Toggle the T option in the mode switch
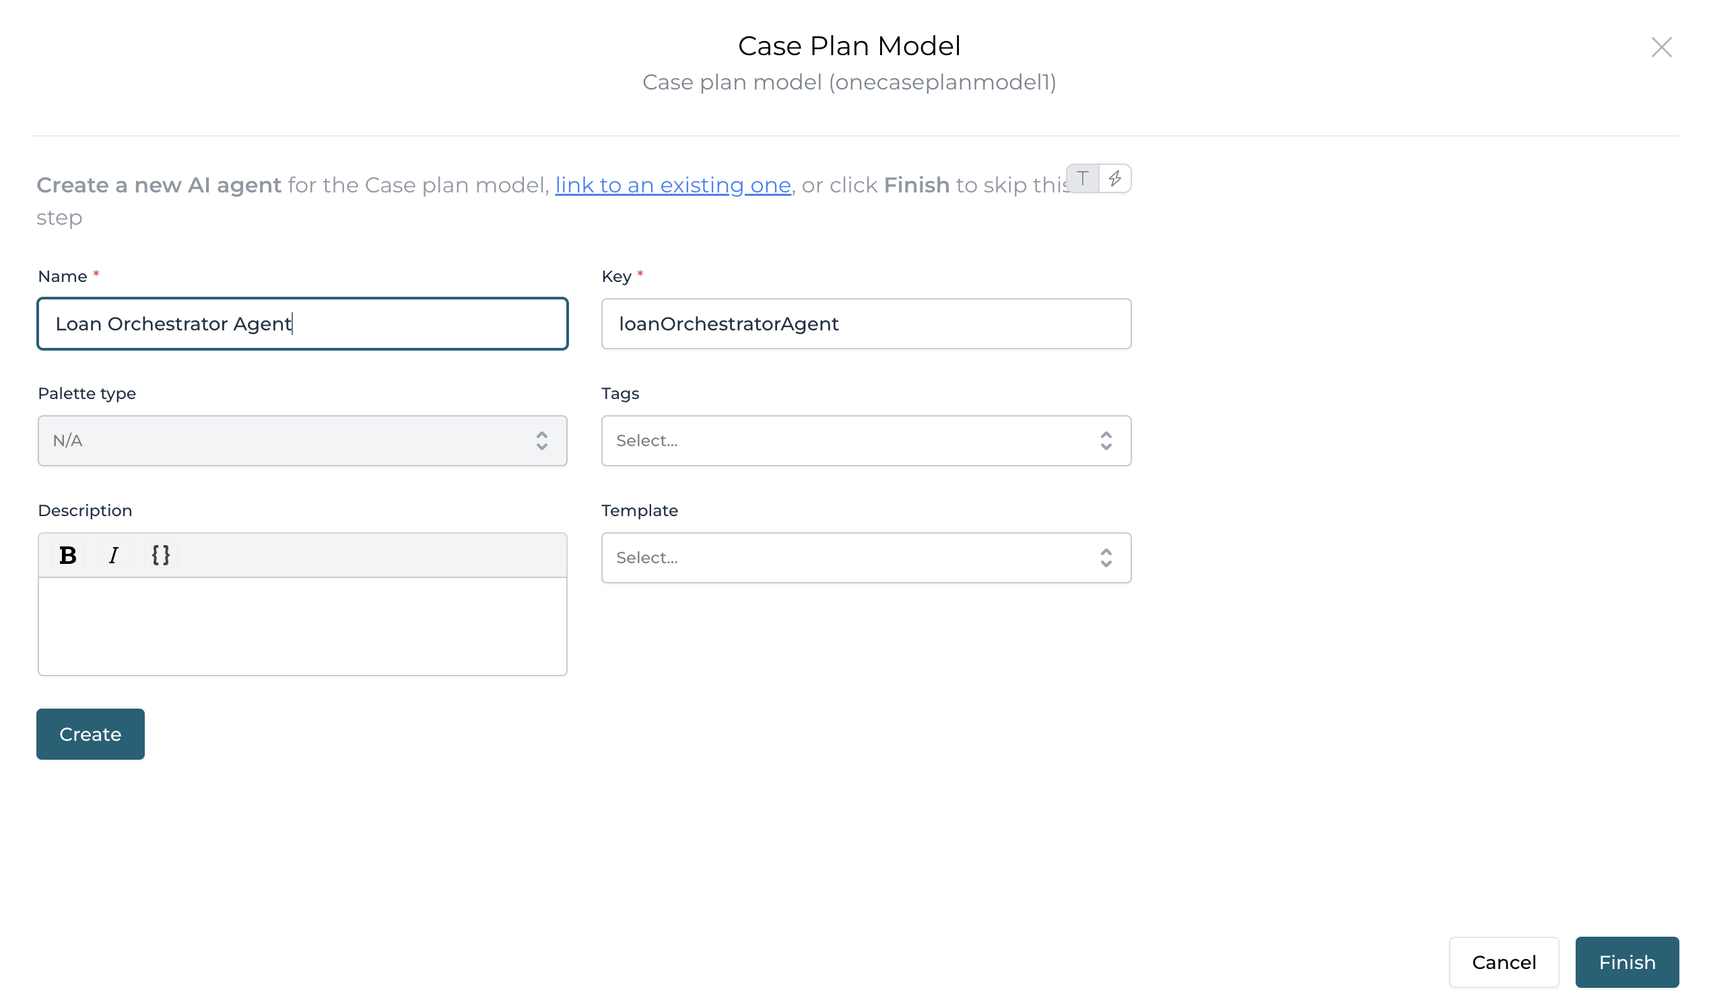This screenshot has height=1004, width=1709. (x=1083, y=178)
